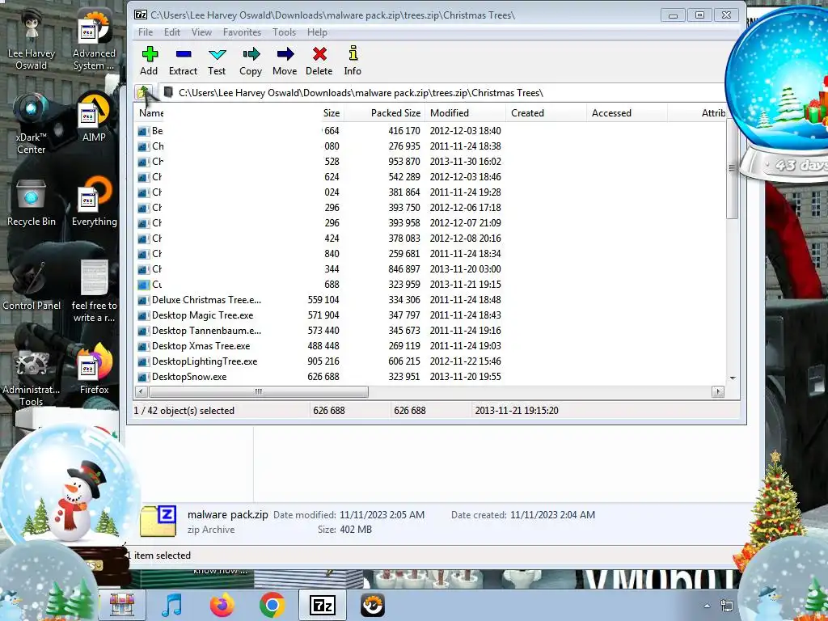Open feel free to write text file

[94, 290]
